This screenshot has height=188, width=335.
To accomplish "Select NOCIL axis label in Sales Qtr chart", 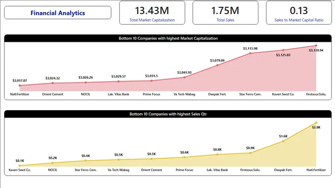I will coord(52,170).
